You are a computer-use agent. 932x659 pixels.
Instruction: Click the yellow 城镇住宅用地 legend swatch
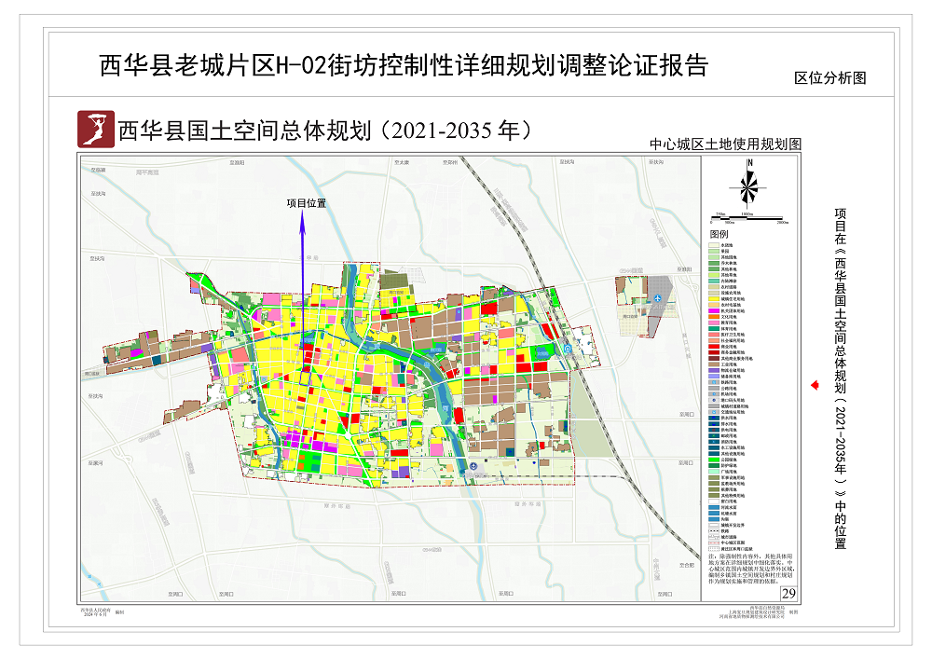[714, 298]
